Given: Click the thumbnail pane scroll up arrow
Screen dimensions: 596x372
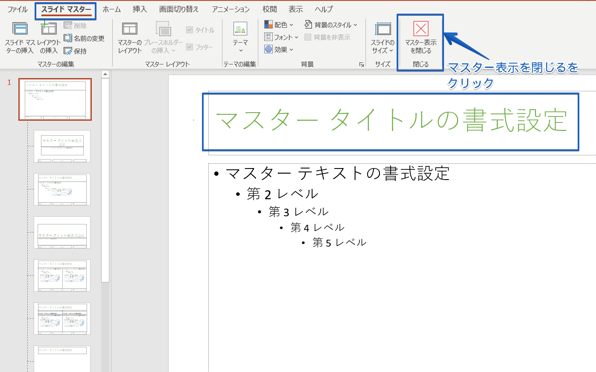Looking at the screenshot, I should pos(105,74).
